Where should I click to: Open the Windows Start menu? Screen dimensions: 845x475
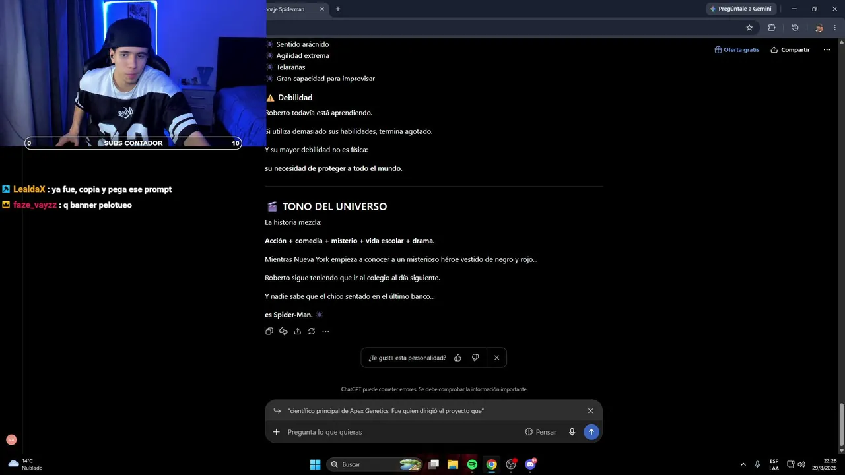tap(316, 464)
